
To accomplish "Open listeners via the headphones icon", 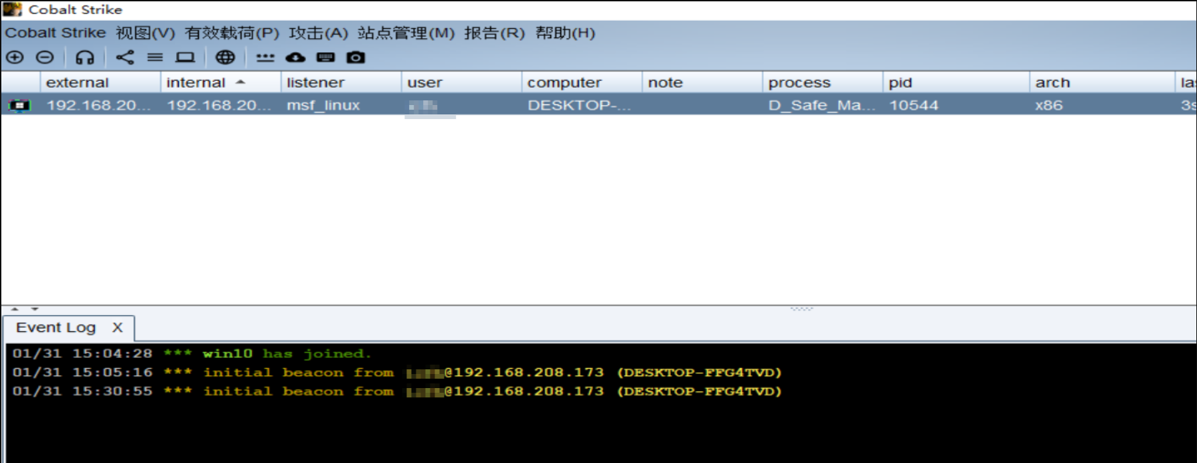I will click(x=85, y=58).
